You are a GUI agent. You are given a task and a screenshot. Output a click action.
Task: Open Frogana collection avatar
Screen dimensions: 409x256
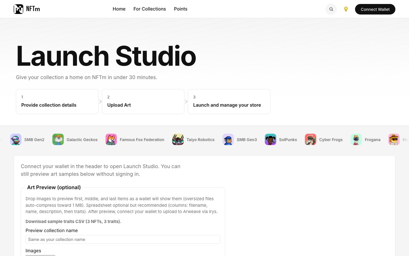point(356,139)
